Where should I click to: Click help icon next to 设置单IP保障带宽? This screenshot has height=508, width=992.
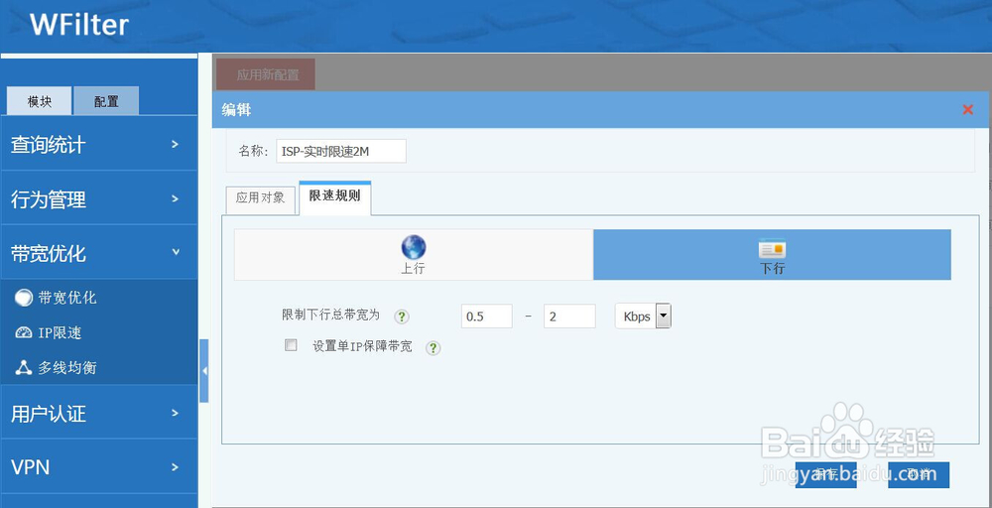click(433, 348)
